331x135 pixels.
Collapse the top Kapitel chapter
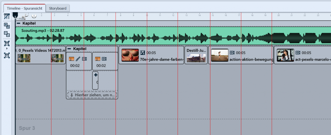(x=18, y=23)
